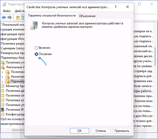Click the "Политики уп..." folder icon
Screen dimensions: 158x139
click(3, 105)
